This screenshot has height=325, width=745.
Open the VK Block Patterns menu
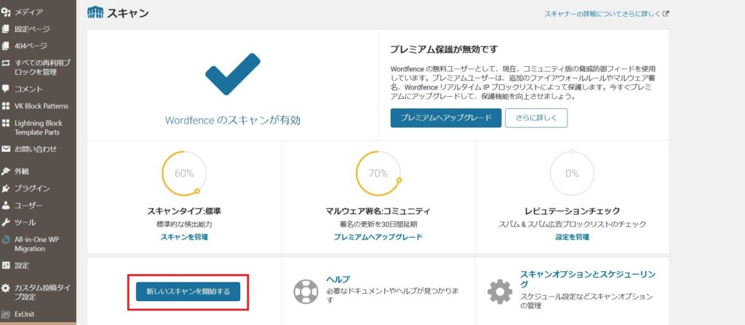pyautogui.click(x=41, y=106)
